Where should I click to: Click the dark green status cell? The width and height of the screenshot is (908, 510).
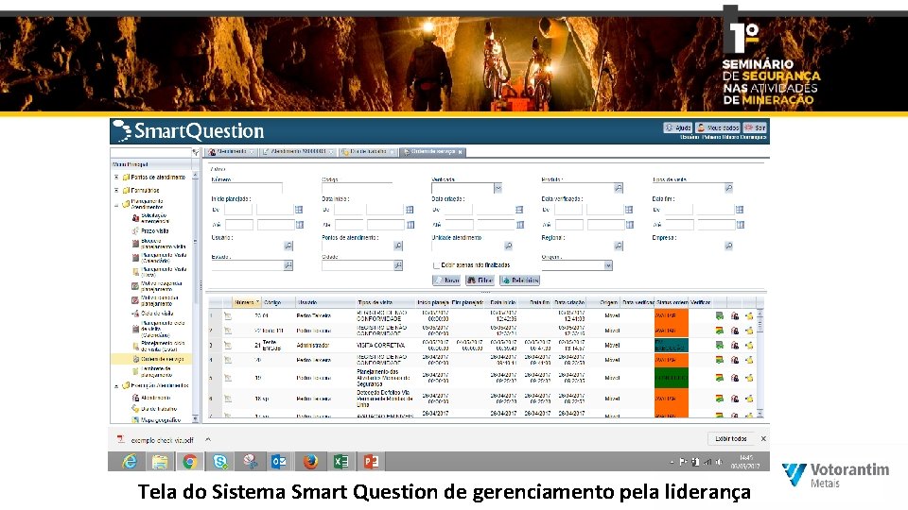(x=672, y=378)
